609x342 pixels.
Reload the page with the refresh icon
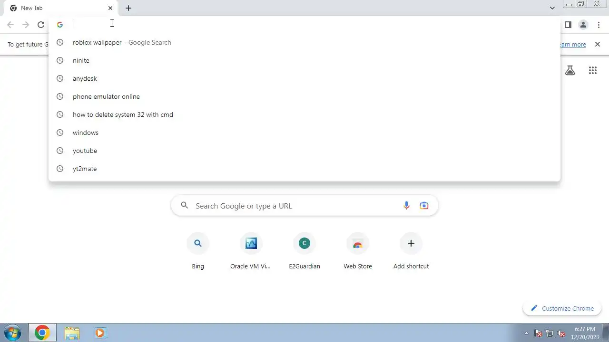point(41,25)
